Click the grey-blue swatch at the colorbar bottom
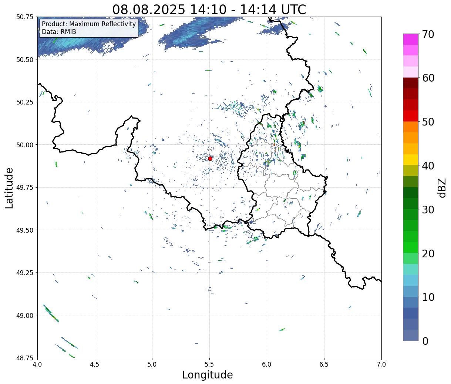The image size is (451, 384). (x=411, y=335)
